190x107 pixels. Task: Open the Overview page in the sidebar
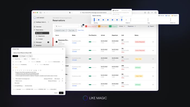coord(37,27)
